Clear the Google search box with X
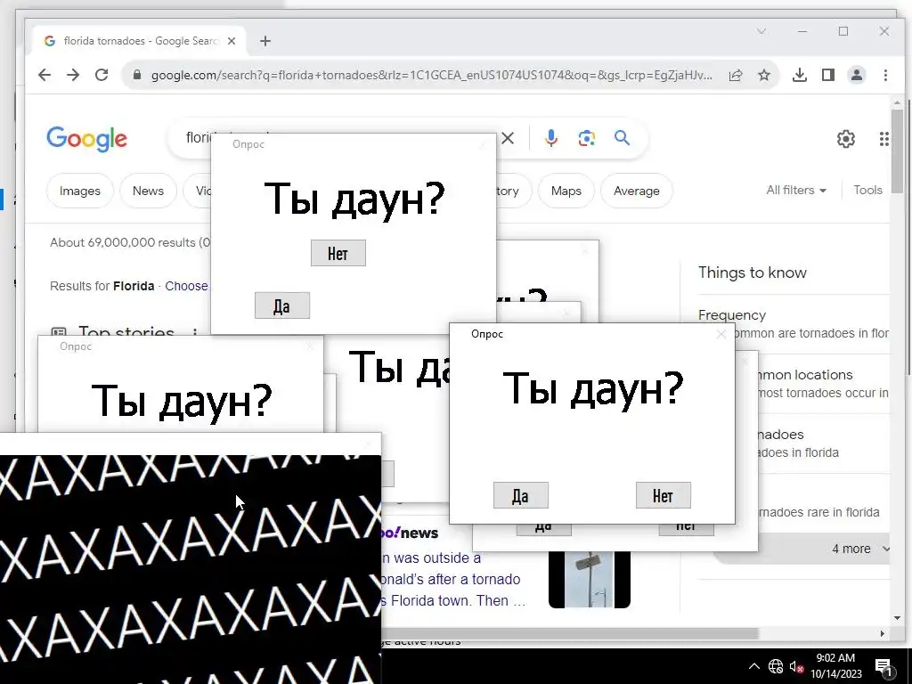This screenshot has width=912, height=684. click(x=508, y=138)
